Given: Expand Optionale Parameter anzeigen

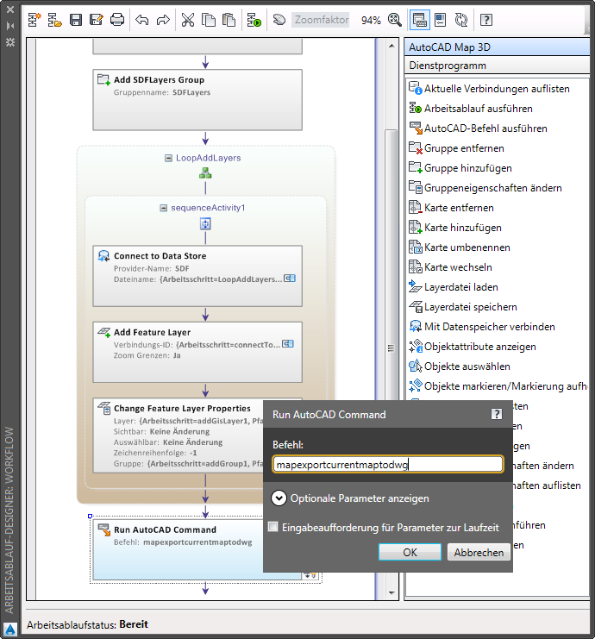Looking at the screenshot, I should [279, 498].
